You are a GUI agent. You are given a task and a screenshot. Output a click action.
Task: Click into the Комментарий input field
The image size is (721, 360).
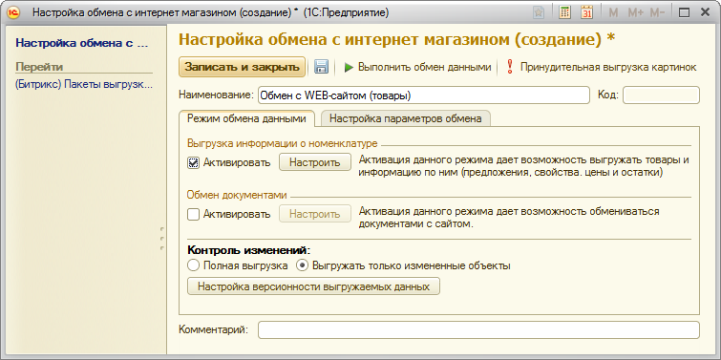(478, 329)
